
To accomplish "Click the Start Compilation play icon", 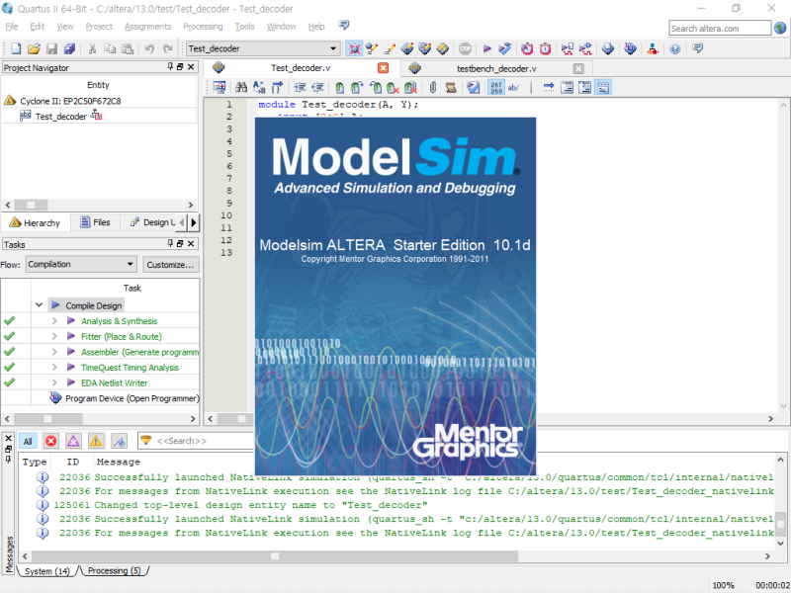I will (485, 48).
